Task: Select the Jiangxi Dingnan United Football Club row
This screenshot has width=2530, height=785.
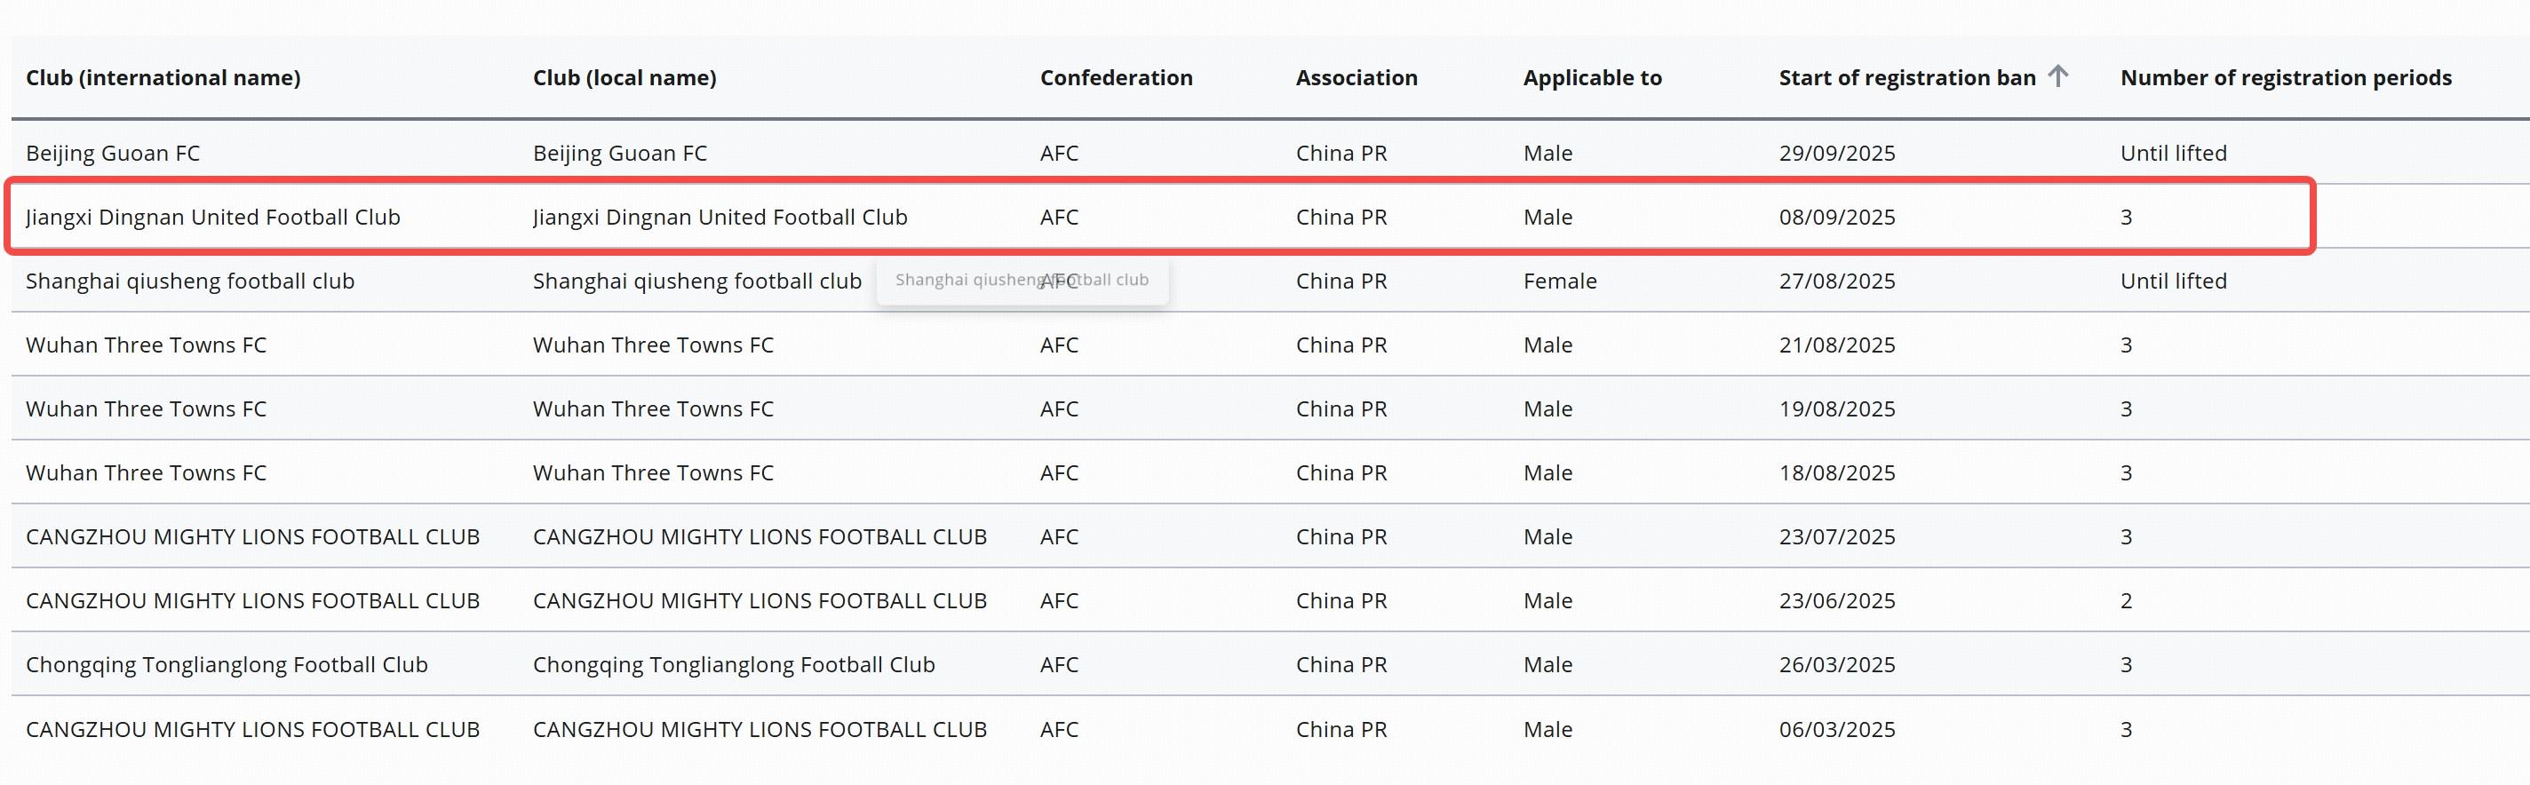Action: 213,218
